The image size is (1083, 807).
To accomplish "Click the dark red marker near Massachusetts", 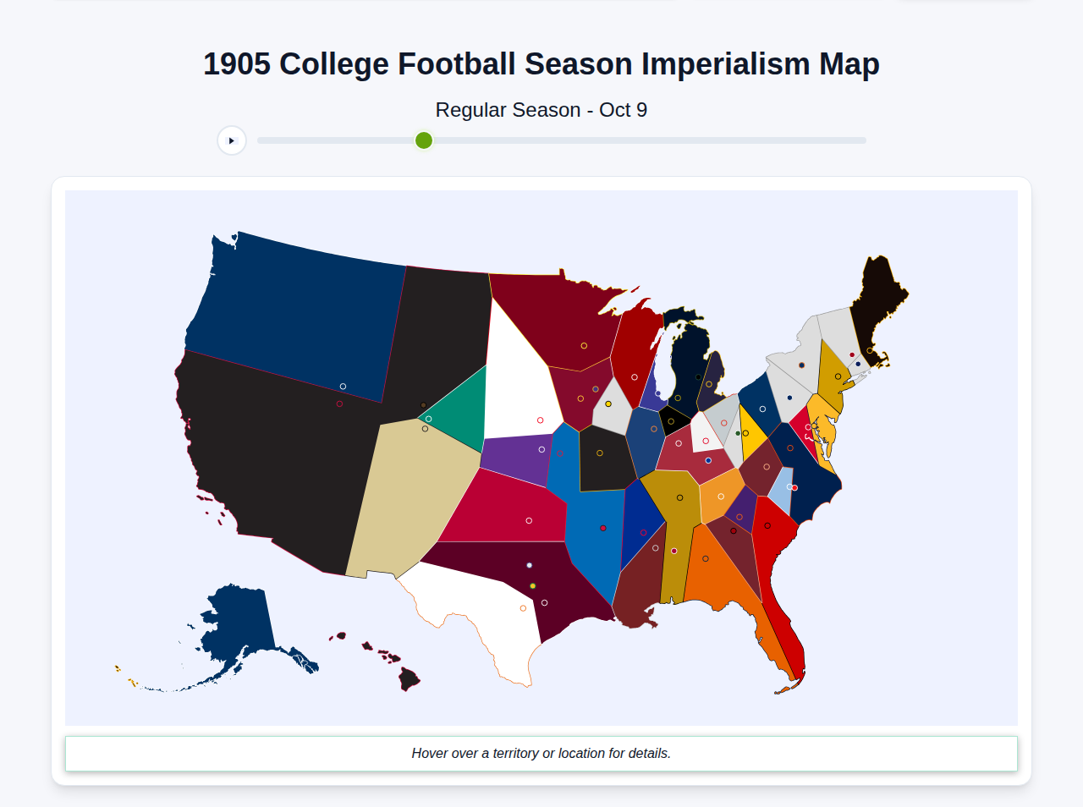I will point(851,354).
